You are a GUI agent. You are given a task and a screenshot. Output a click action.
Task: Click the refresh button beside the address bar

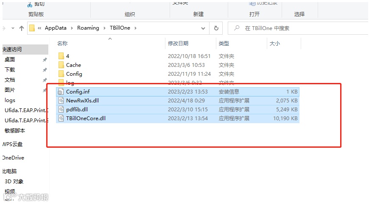216,28
